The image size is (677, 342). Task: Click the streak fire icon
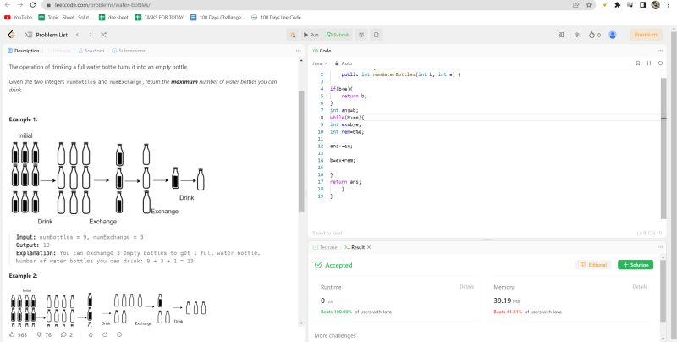pyautogui.click(x=592, y=35)
